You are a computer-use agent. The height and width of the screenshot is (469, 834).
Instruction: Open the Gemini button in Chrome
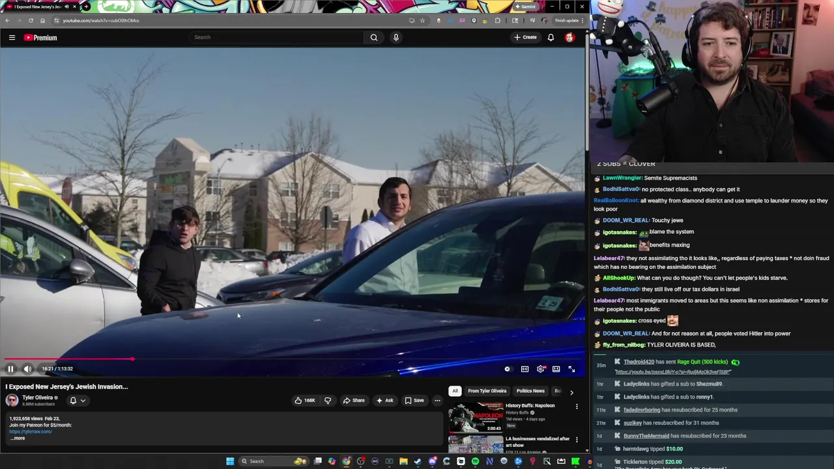click(525, 7)
